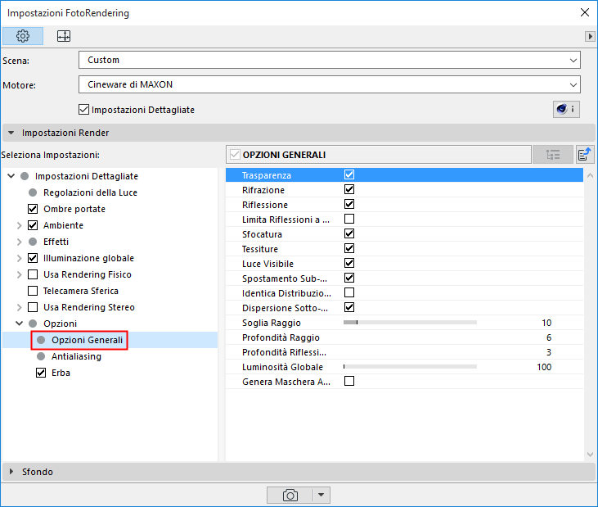
Task: Open the render button dropdown arrow
Action: (321, 496)
